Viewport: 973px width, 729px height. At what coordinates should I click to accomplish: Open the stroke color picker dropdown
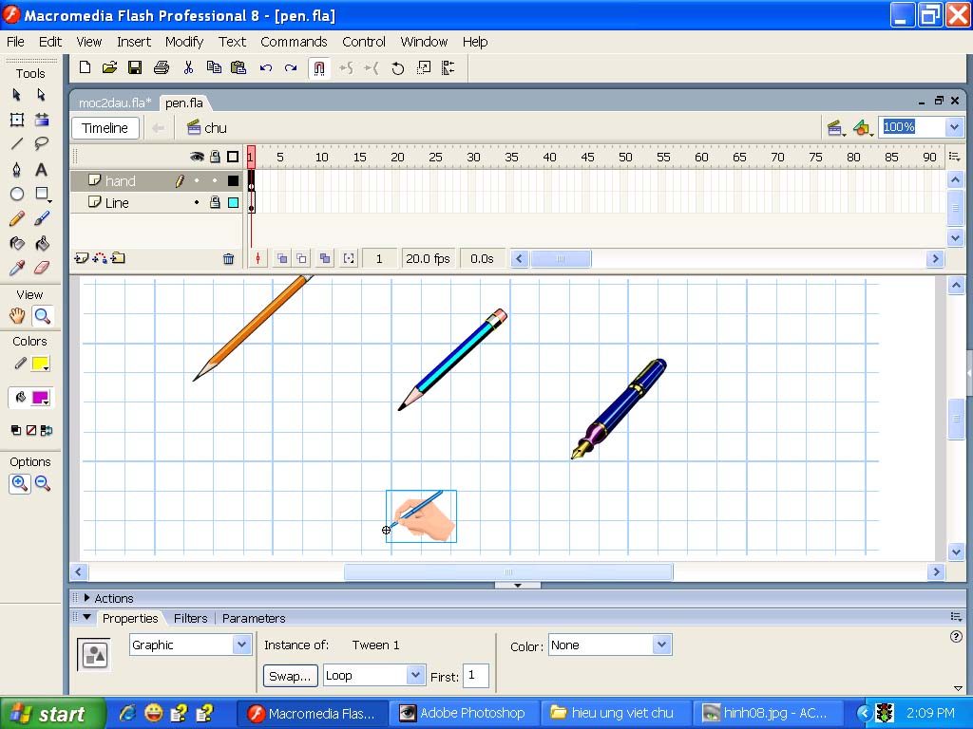(41, 364)
